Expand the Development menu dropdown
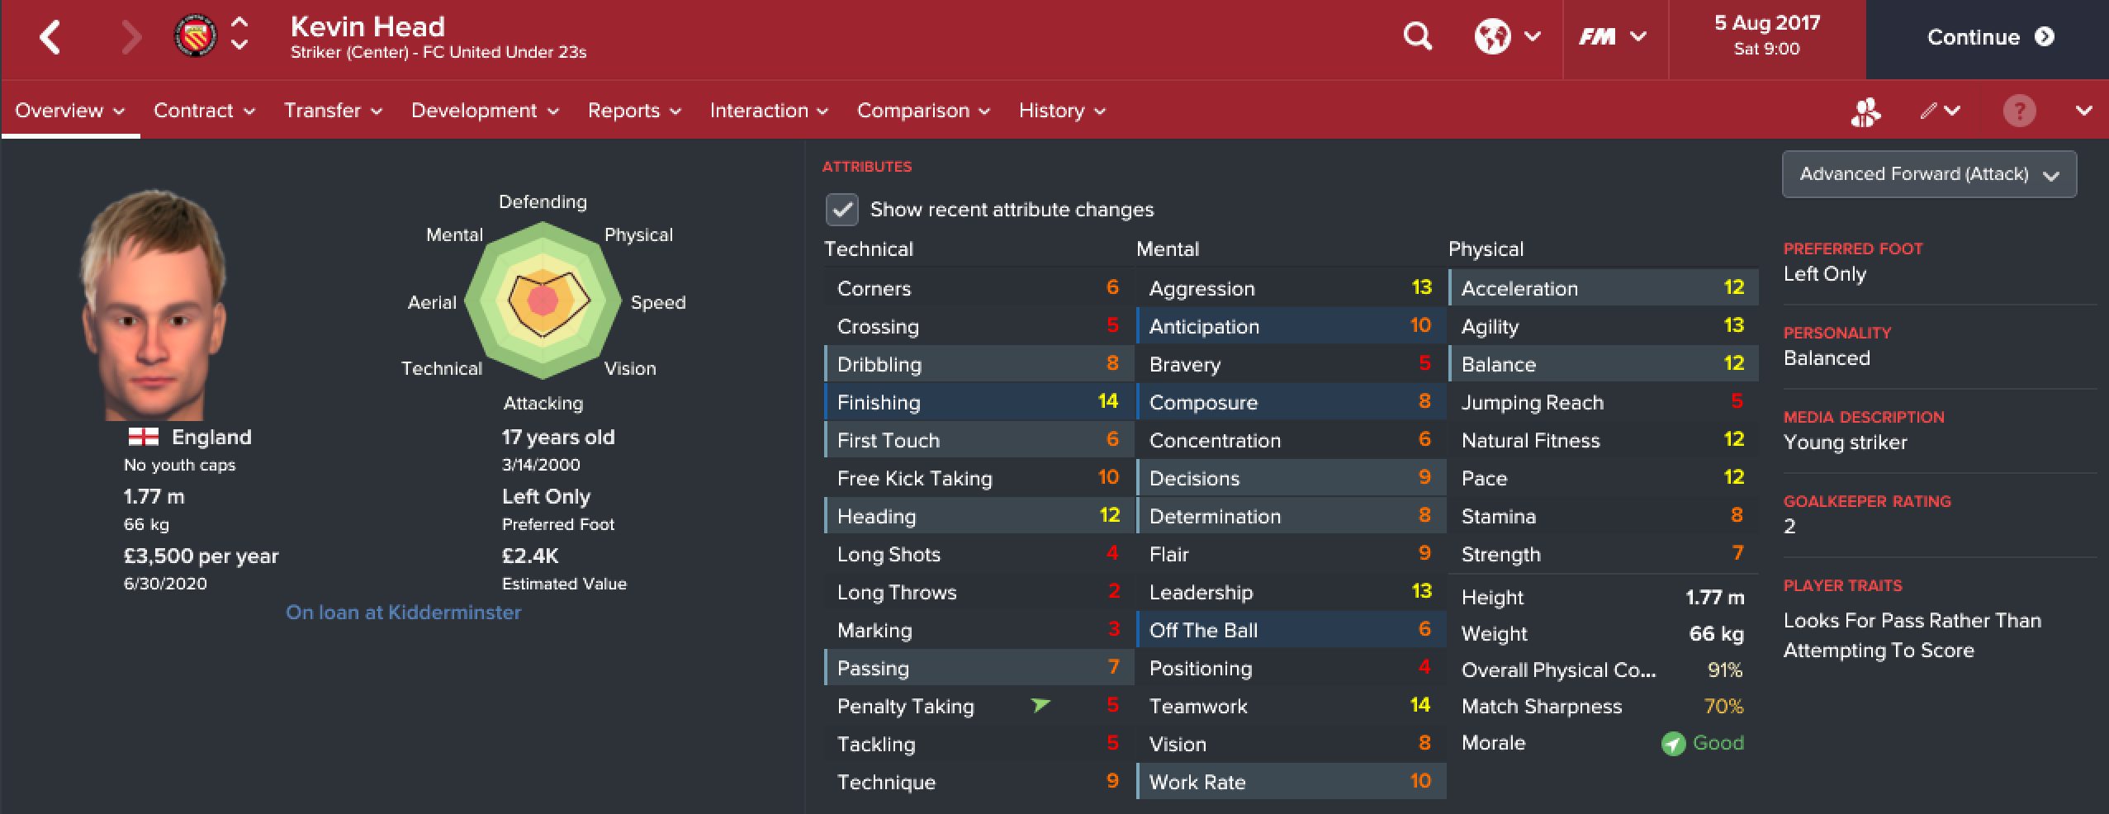2109x814 pixels. tap(485, 111)
